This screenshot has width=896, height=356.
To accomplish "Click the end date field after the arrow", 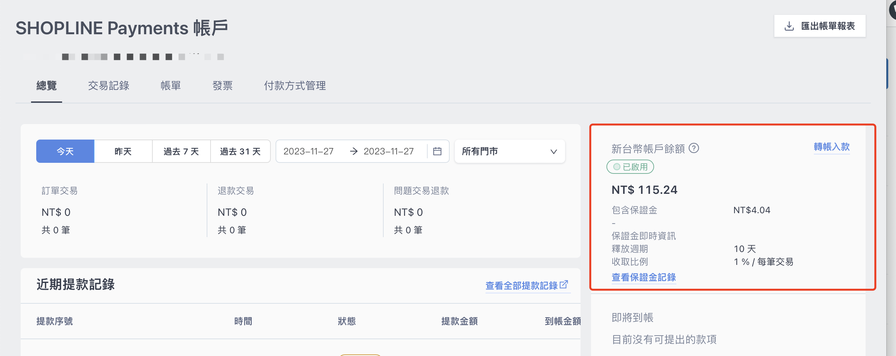I will tap(388, 152).
